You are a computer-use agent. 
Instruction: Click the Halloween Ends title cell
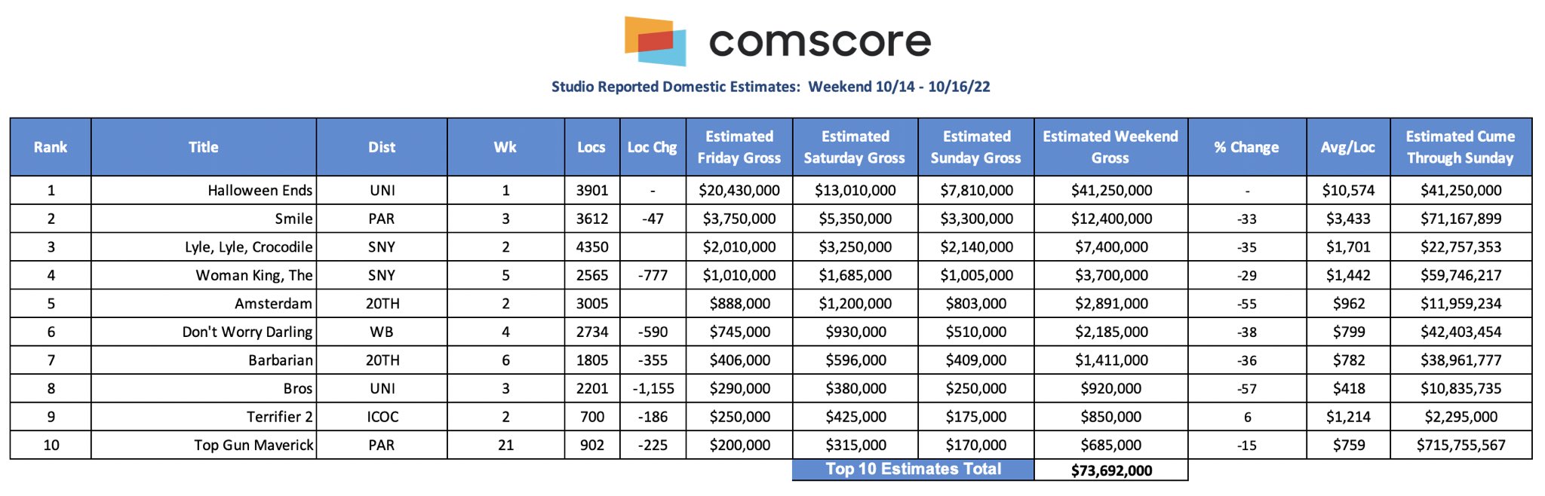[x=260, y=191]
